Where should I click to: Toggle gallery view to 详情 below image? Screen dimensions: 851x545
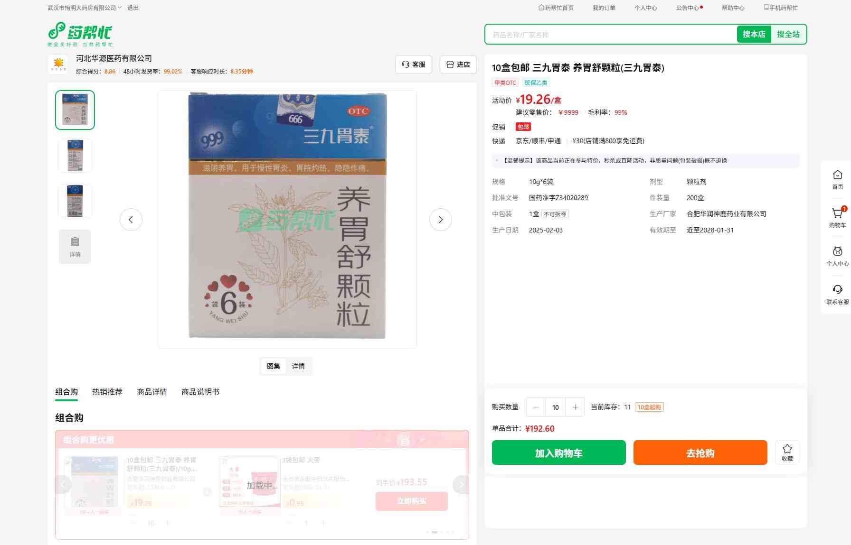(298, 366)
